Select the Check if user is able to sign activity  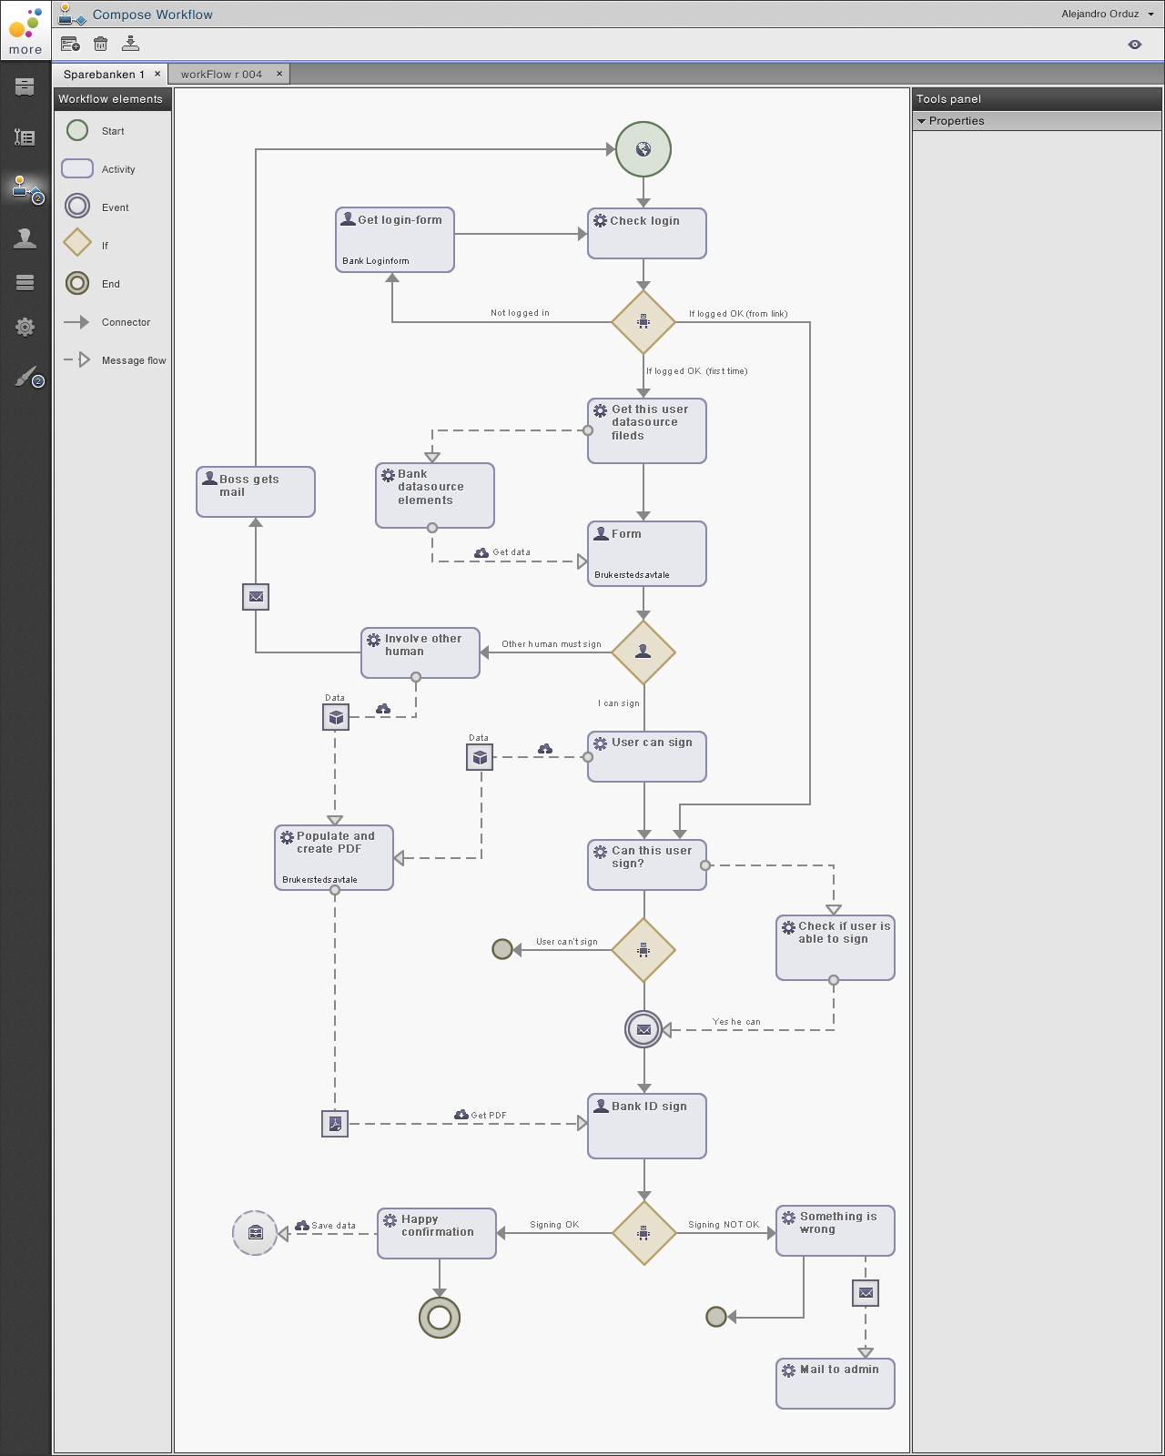(x=836, y=948)
